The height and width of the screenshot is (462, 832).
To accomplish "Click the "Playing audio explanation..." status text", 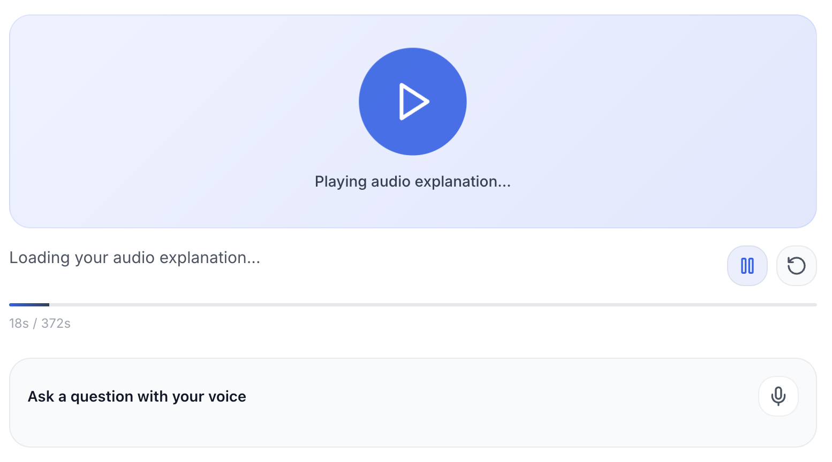I will (413, 182).
